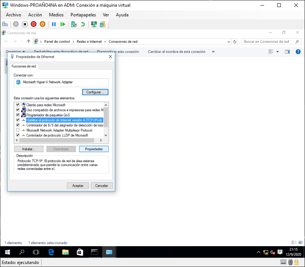Launch Microsoft Edge from taskbar

[51, 252]
